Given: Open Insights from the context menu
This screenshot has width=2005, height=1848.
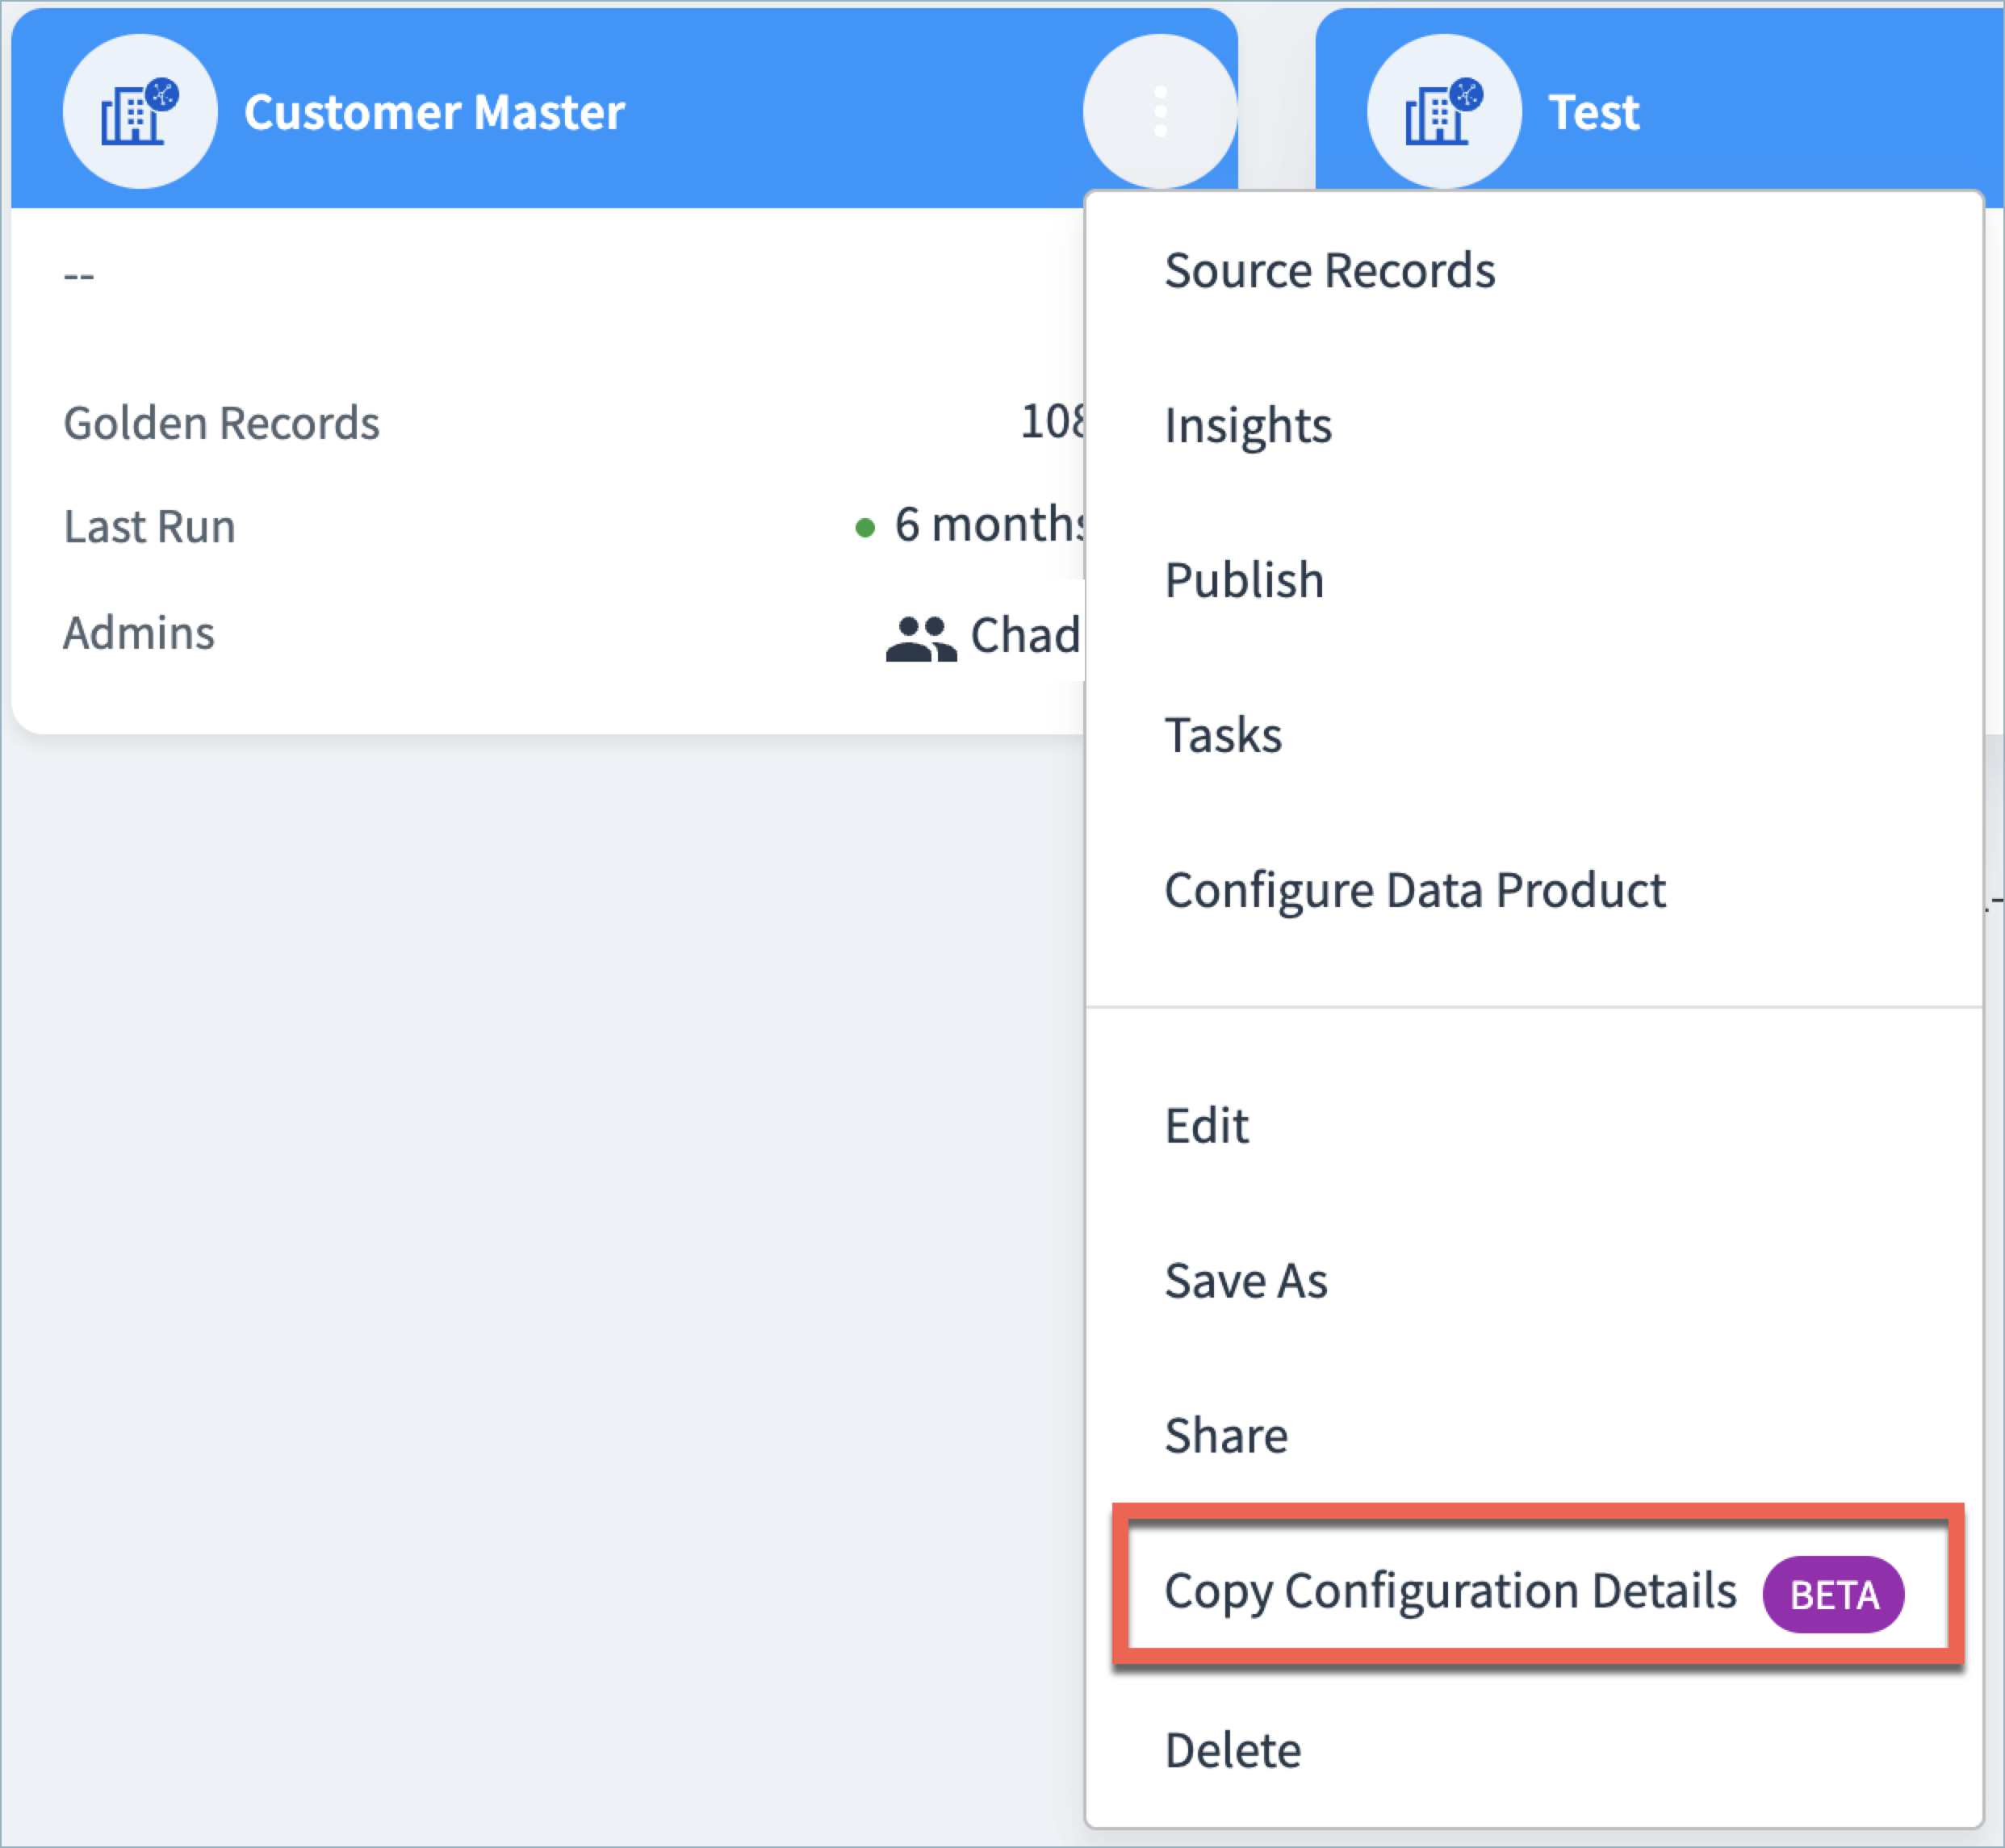Looking at the screenshot, I should point(1247,425).
